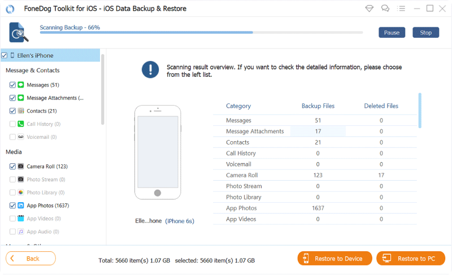The height and width of the screenshot is (275, 452).
Task: Uncheck the Messages (51) checkbox
Action: pos(12,85)
